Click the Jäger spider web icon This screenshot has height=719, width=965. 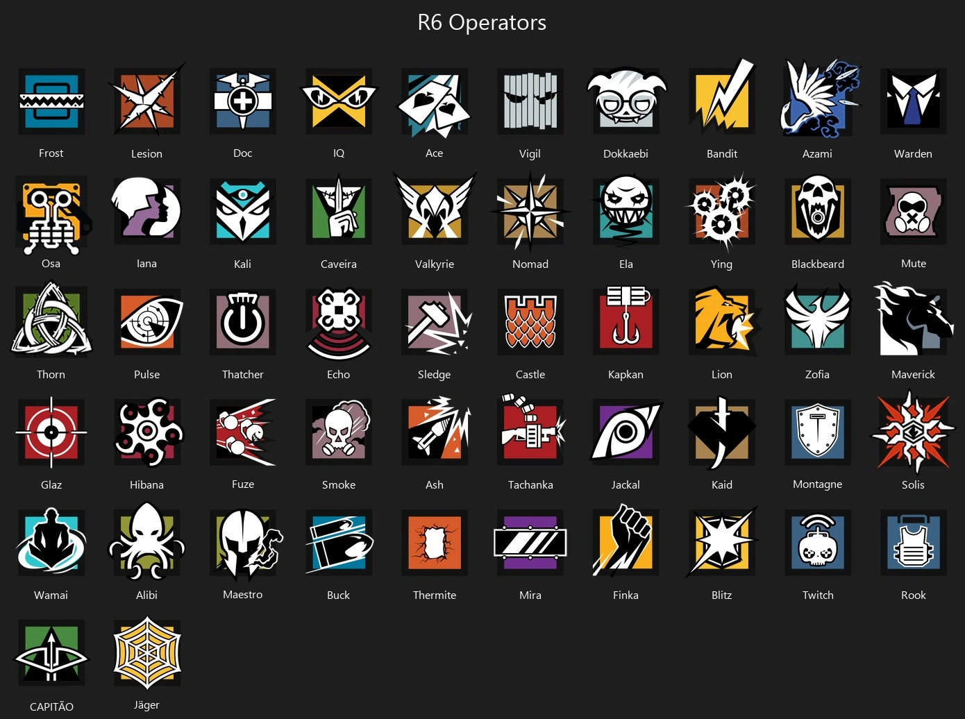tap(147, 653)
